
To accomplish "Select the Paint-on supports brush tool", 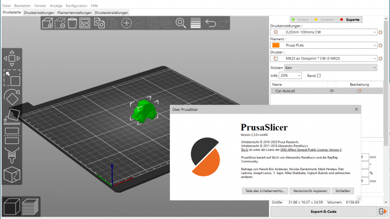I will 12,155.
